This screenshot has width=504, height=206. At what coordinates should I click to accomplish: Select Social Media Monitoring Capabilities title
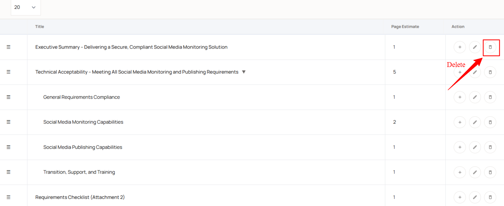point(83,122)
